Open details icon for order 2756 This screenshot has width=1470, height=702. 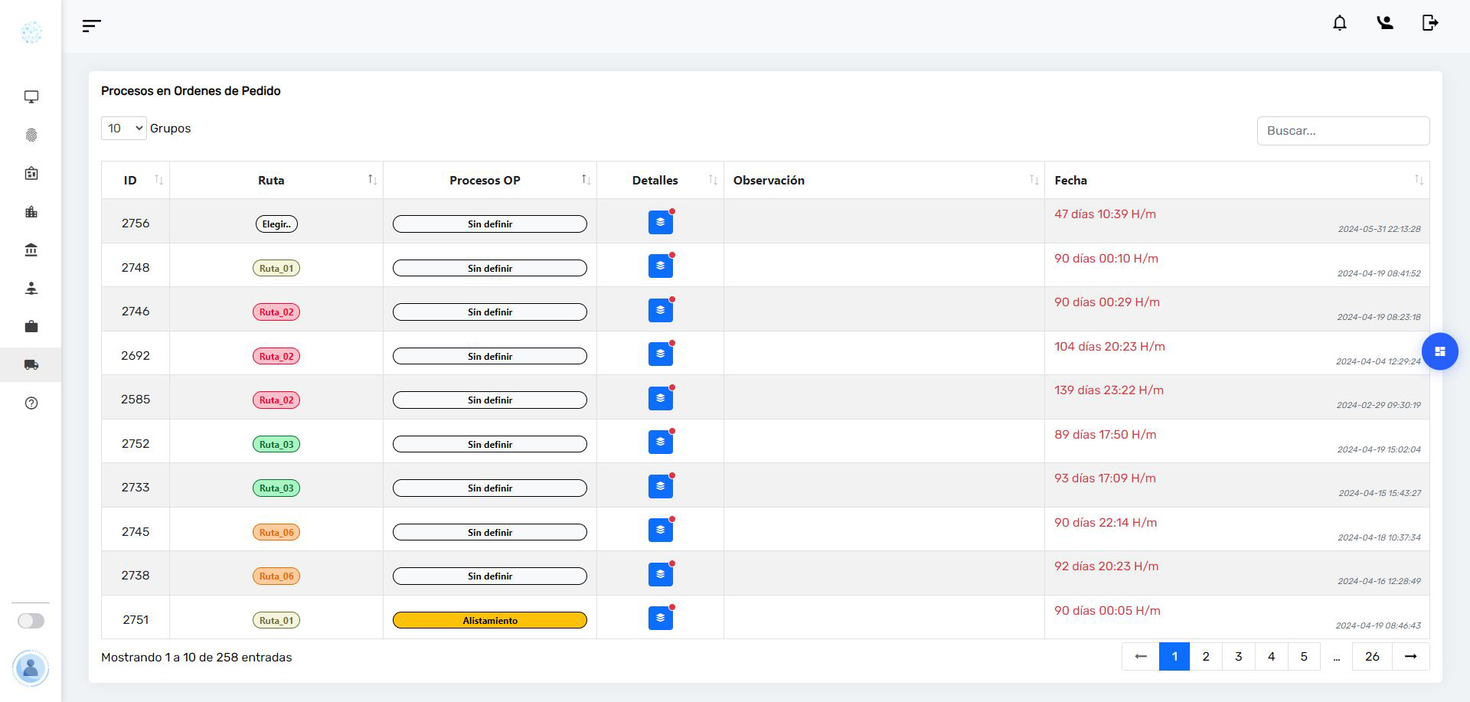coord(660,223)
